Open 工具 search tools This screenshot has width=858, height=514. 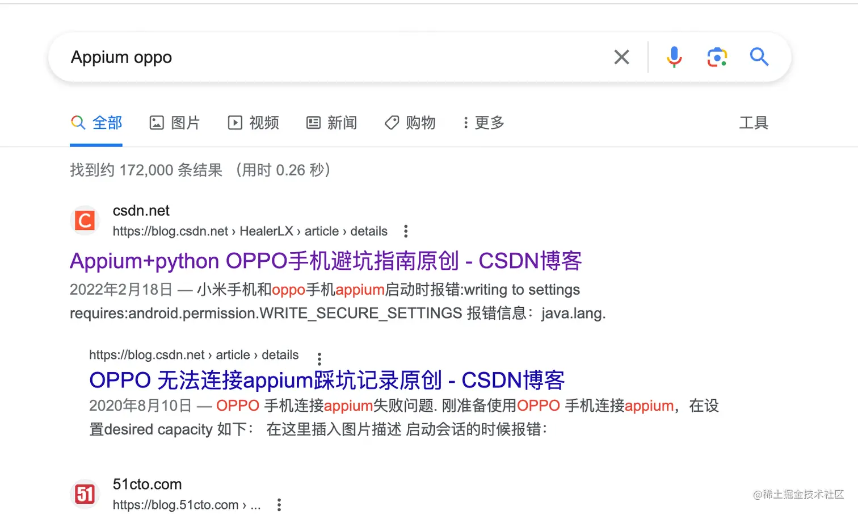click(x=754, y=123)
